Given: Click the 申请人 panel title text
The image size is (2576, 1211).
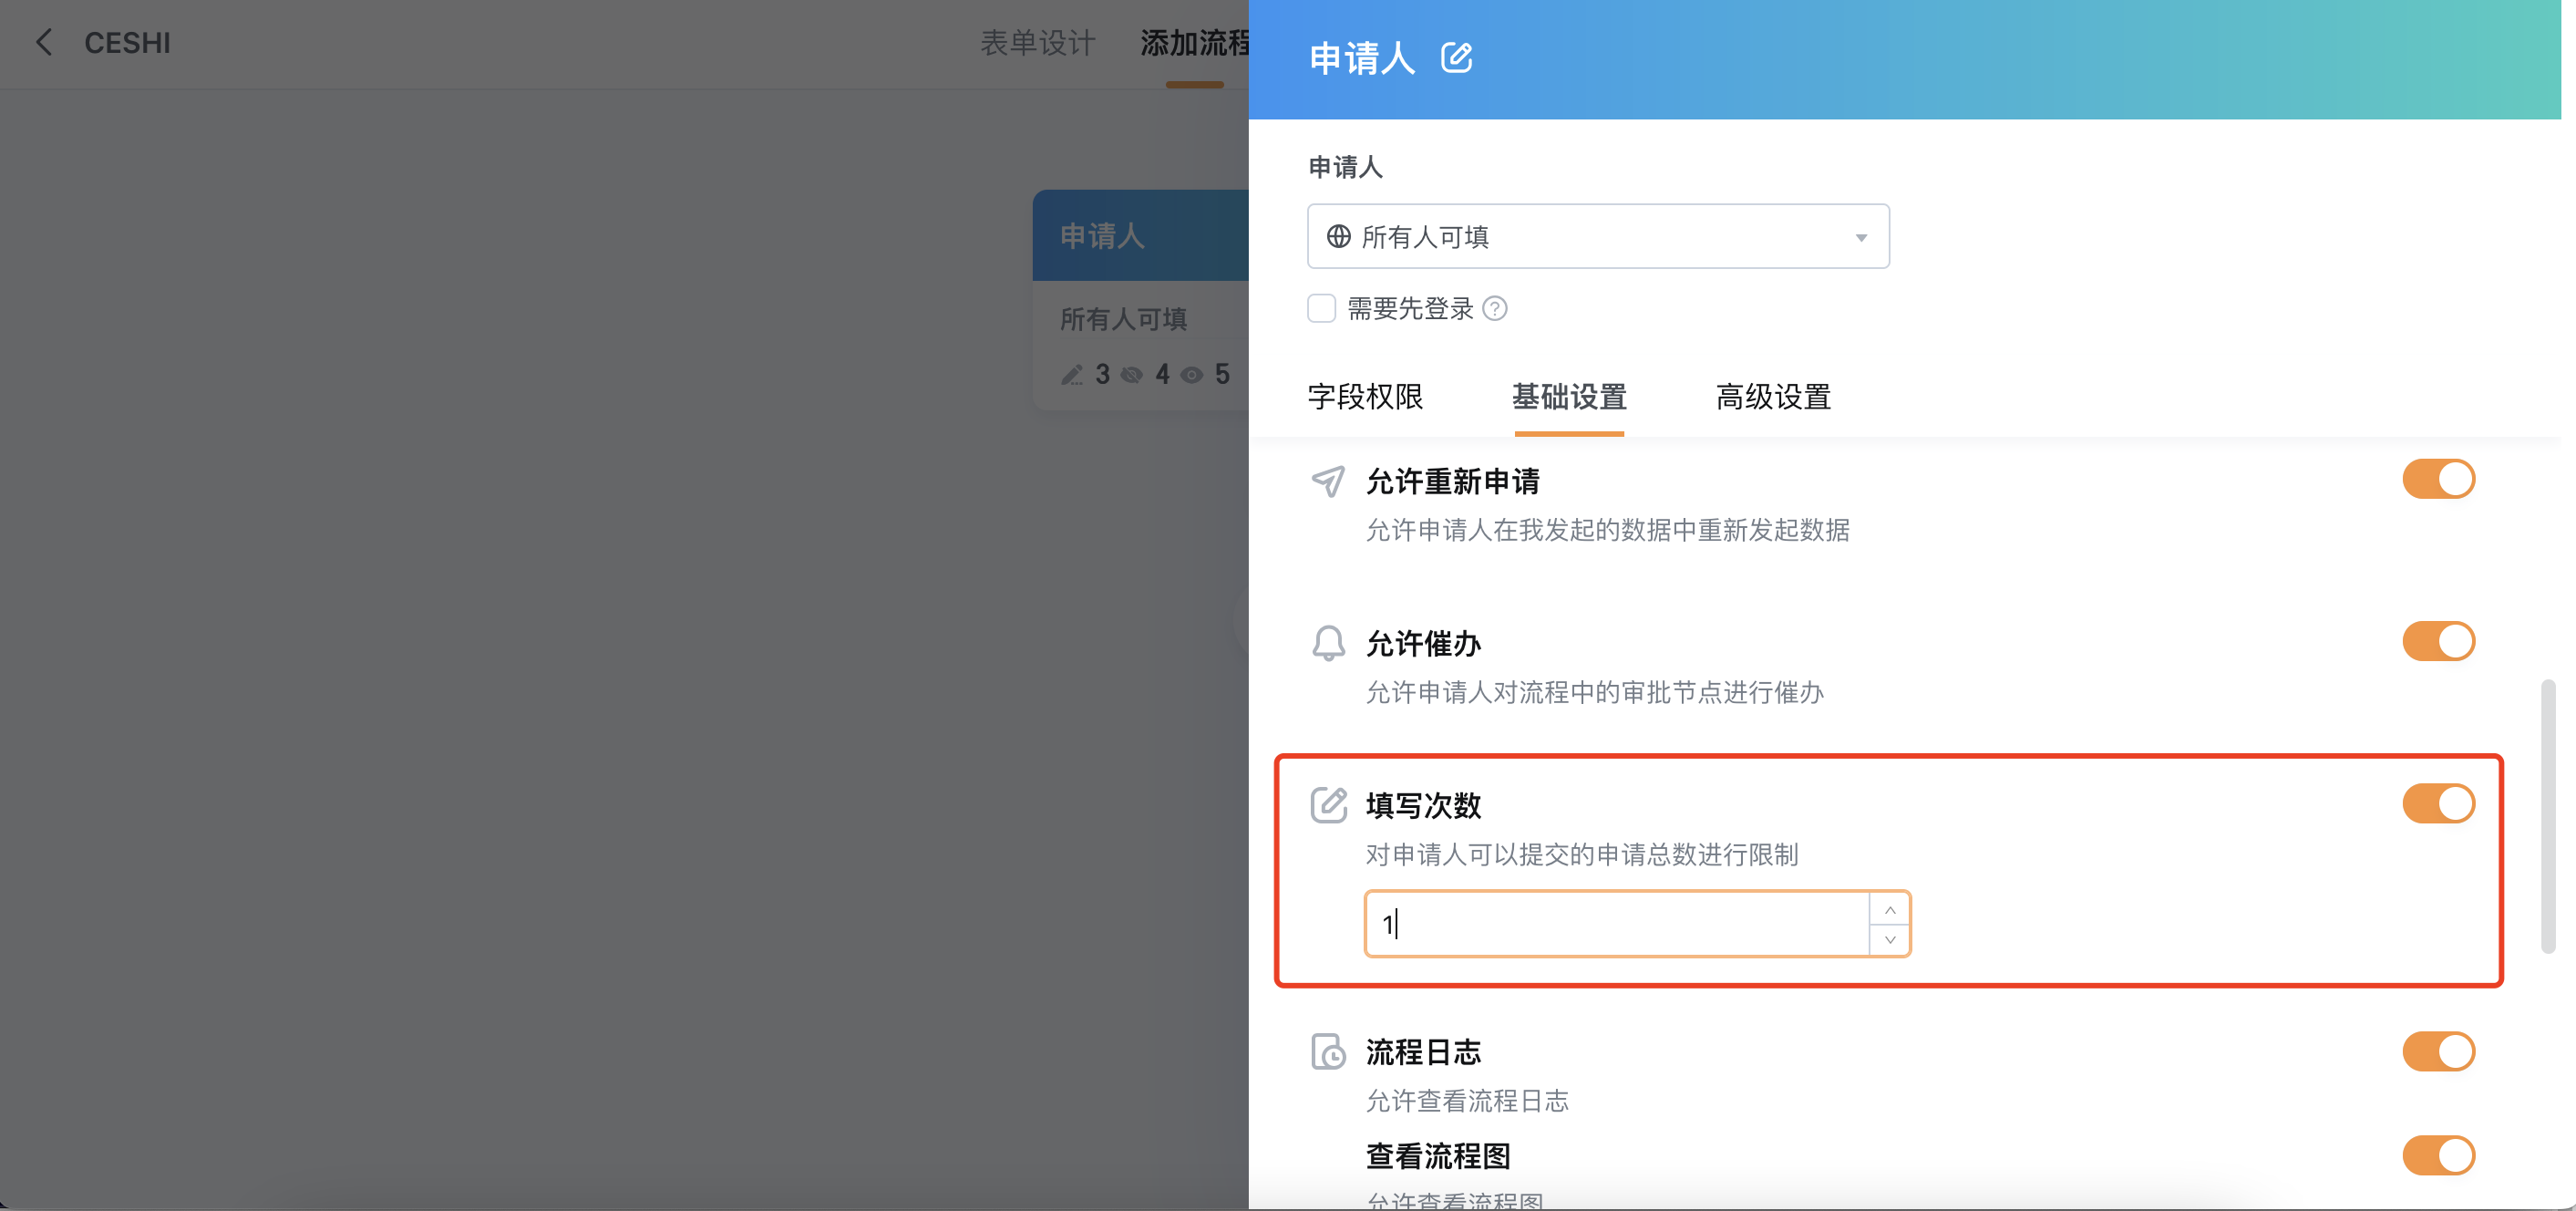Looking at the screenshot, I should [1362, 58].
